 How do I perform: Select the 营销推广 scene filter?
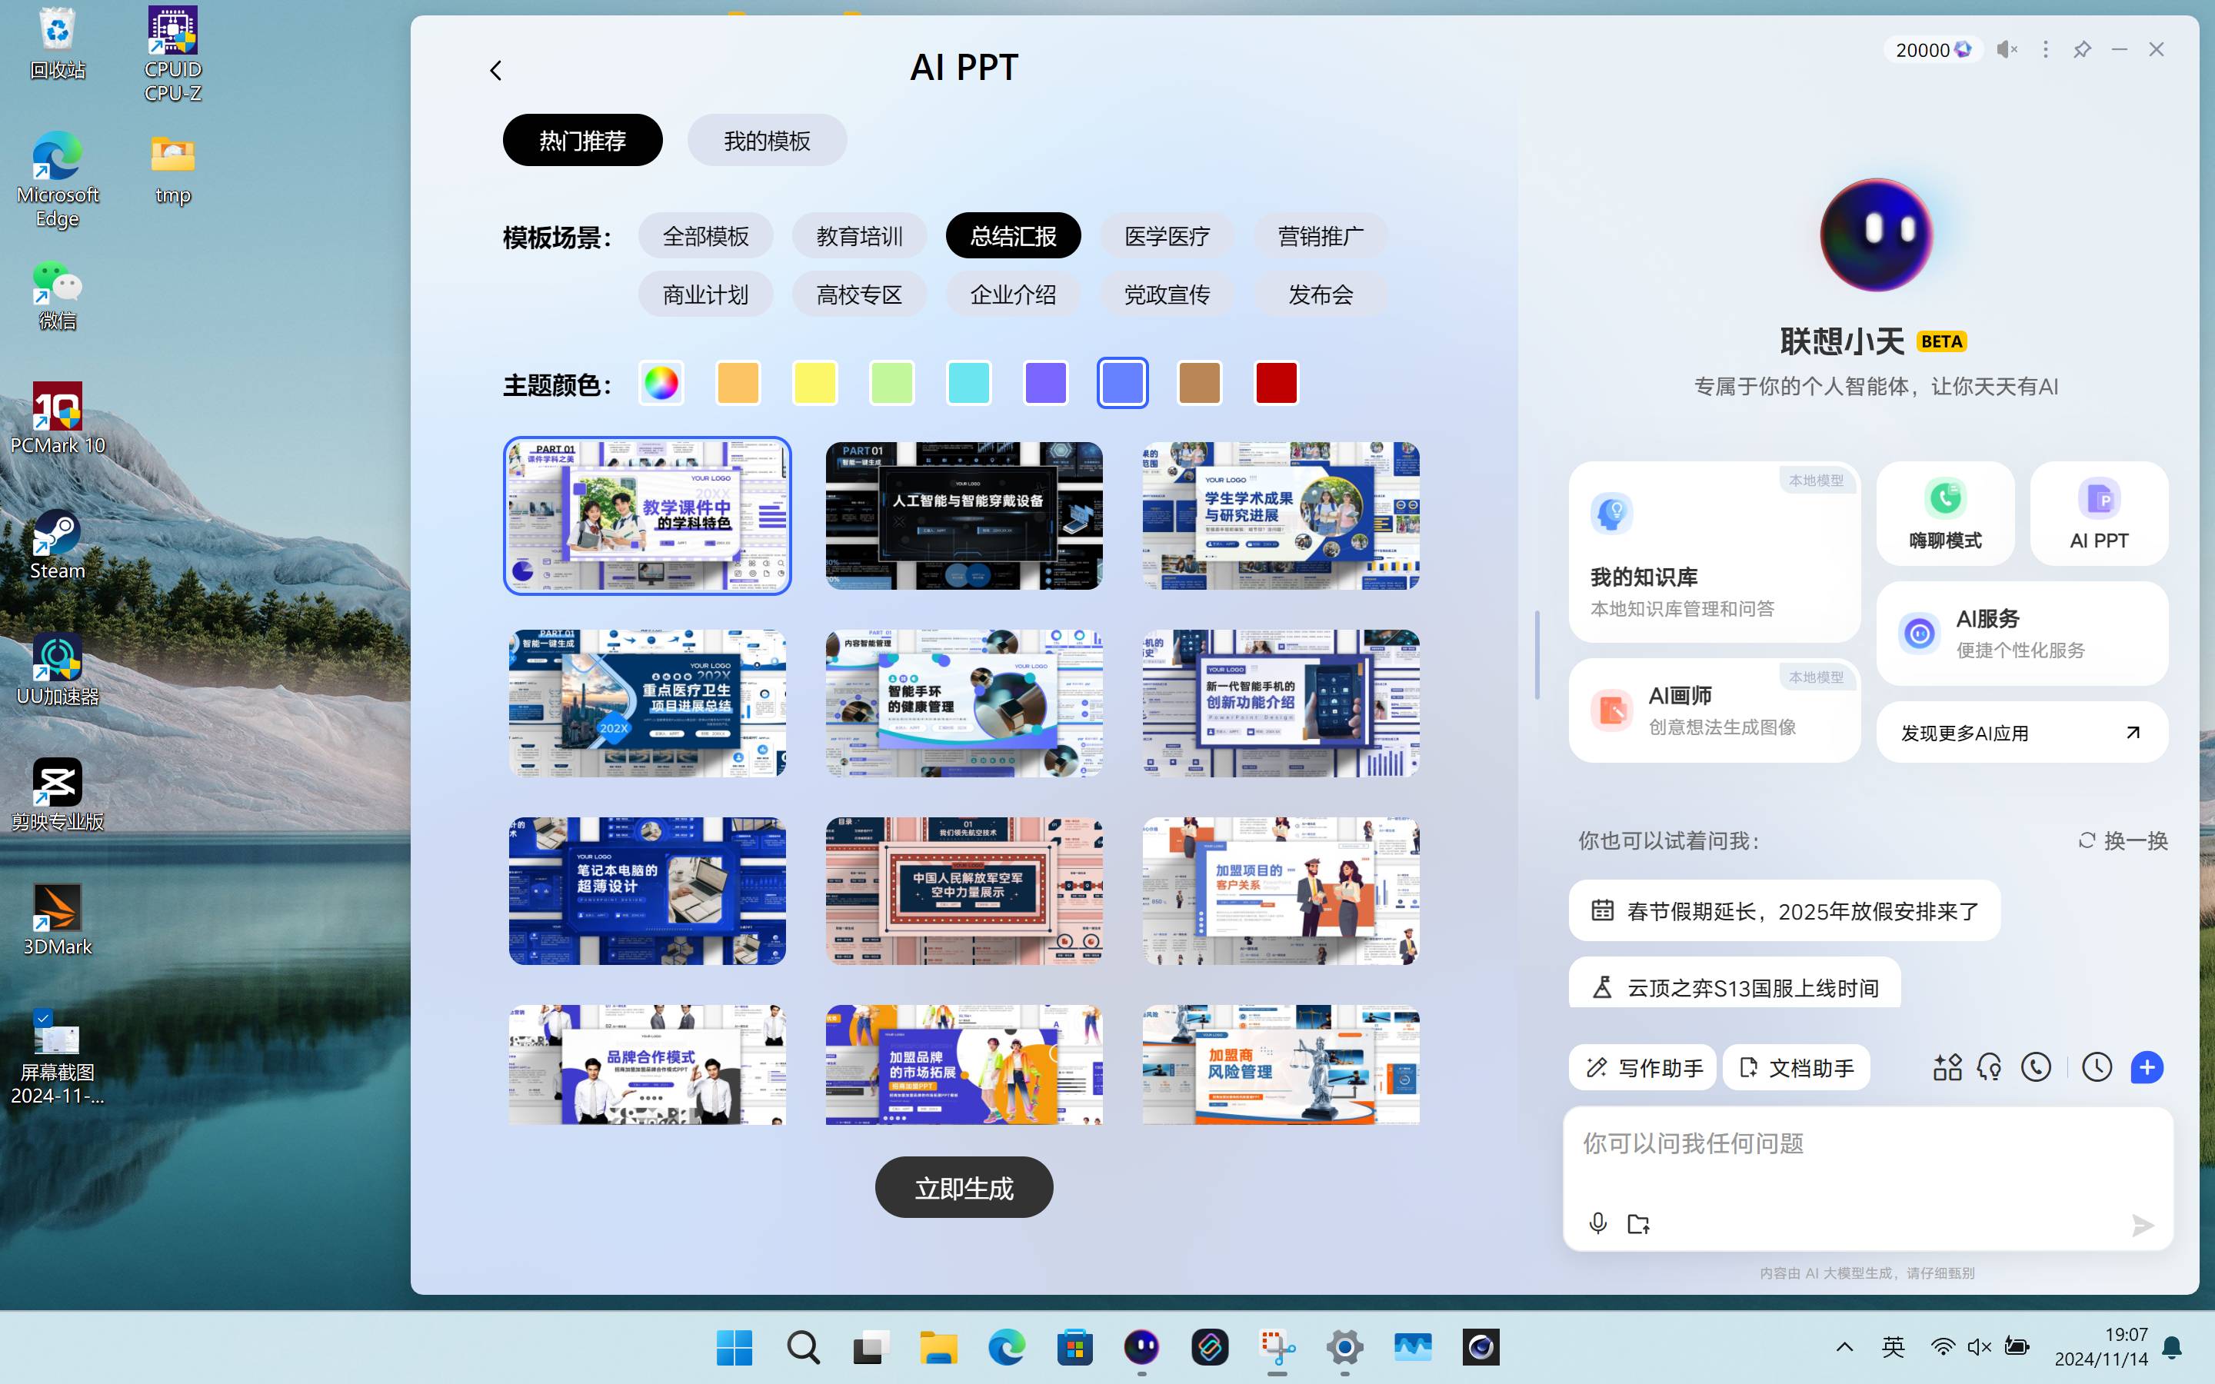tap(1321, 236)
